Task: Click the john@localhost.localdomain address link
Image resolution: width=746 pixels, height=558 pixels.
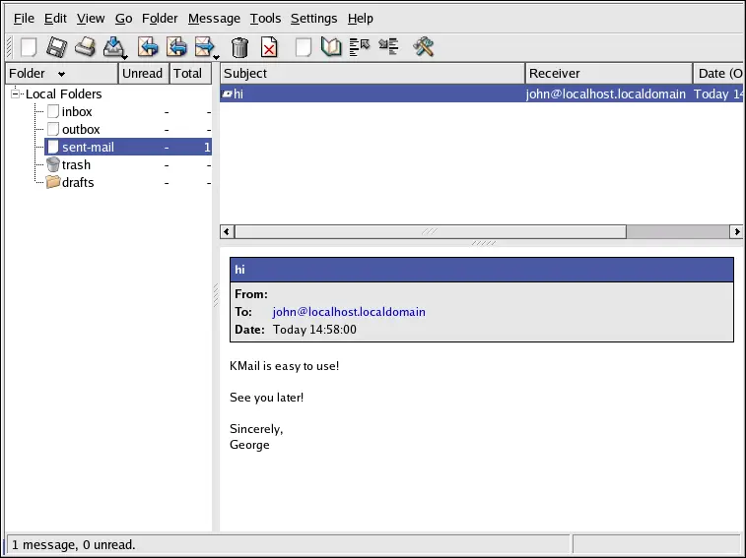Action: 349,312
